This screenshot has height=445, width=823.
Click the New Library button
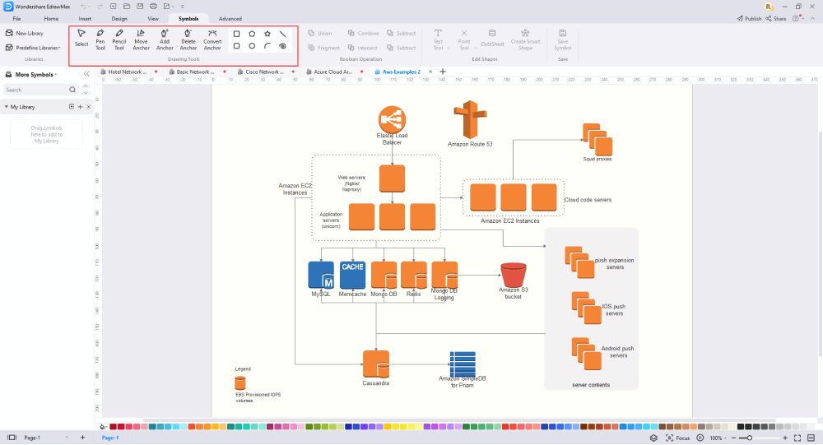tap(25, 33)
